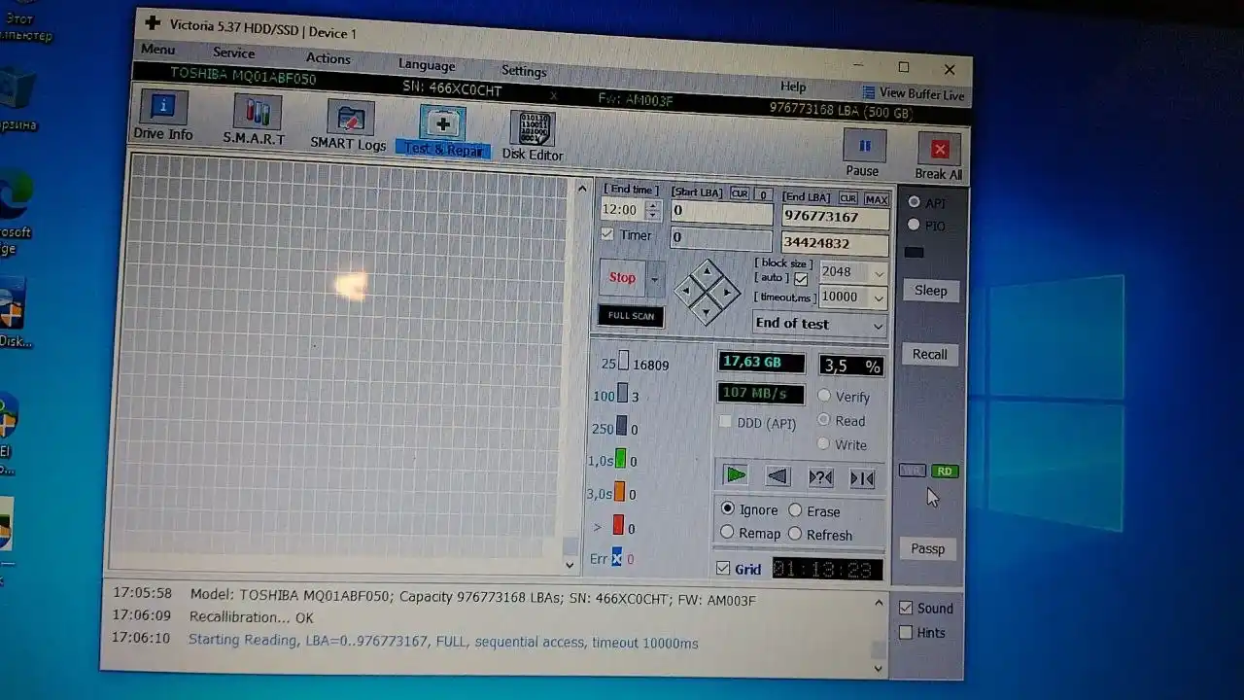Viewport: 1244px width, 700px height.
Task: Open the Service menu
Action: click(233, 53)
